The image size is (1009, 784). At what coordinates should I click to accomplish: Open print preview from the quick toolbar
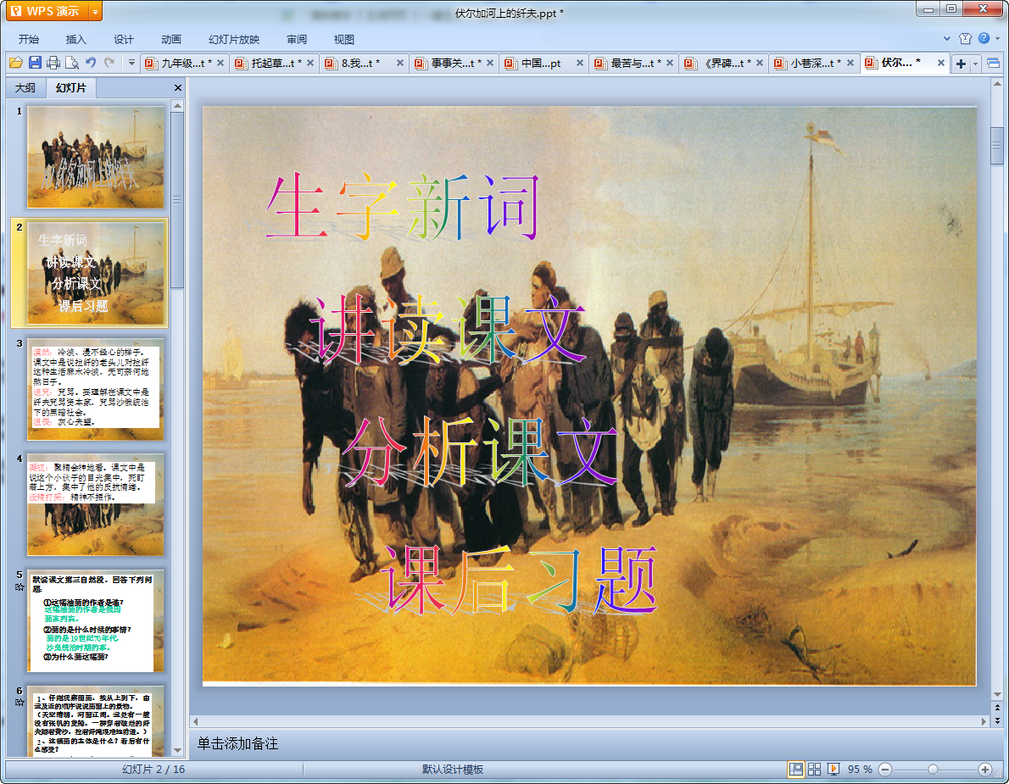click(72, 63)
